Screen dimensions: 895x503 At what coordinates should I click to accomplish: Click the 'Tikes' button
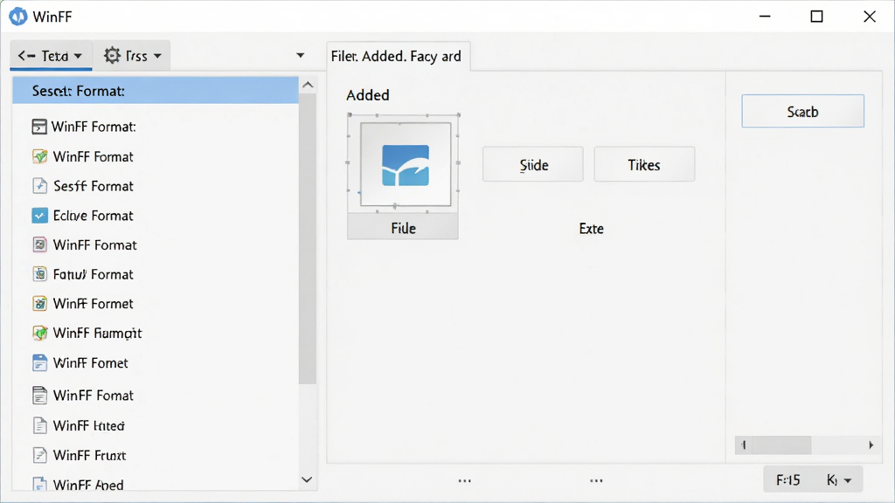[x=644, y=165]
